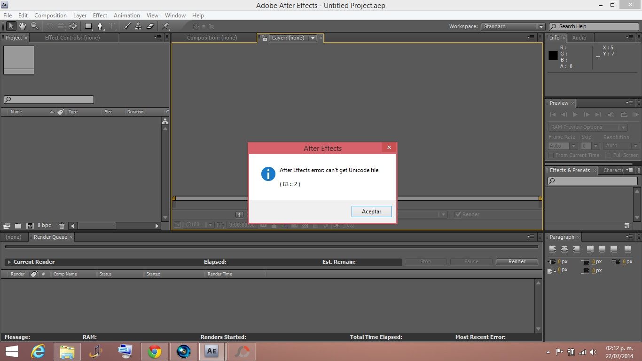
Task: Click the mute audio icon in Preview
Action: click(611, 115)
